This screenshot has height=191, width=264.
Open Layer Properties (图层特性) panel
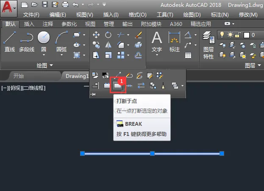208,45
